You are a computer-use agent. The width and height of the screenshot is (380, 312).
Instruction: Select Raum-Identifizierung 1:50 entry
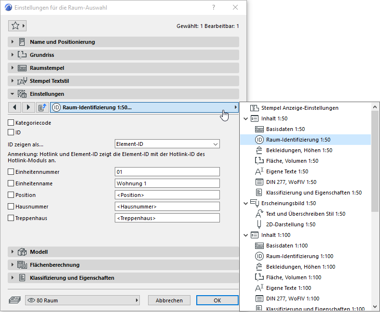305,140
